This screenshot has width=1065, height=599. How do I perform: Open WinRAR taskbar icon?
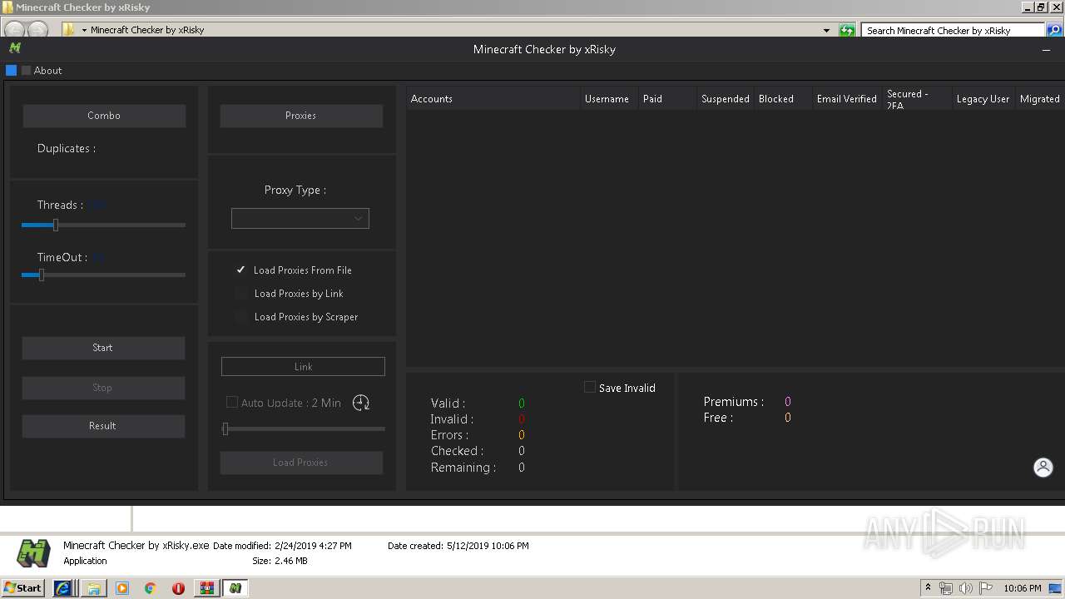pyautogui.click(x=206, y=588)
